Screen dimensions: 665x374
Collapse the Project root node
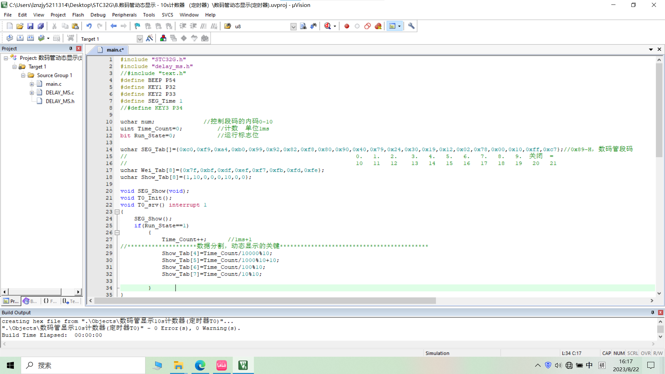(6, 58)
